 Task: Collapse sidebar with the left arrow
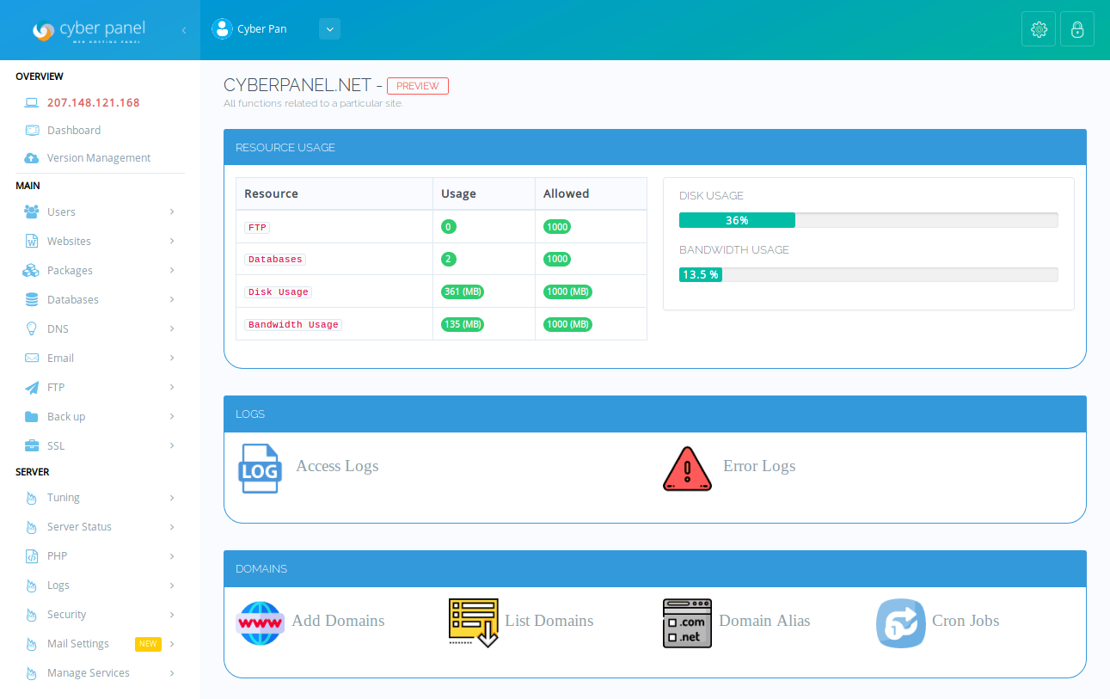(x=184, y=30)
